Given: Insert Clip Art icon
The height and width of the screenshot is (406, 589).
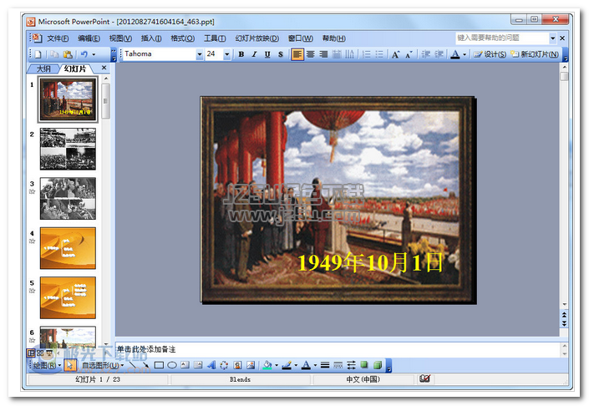Looking at the screenshot, I should tap(237, 365).
